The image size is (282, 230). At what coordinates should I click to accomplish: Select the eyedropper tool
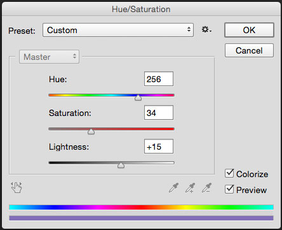pyautogui.click(x=173, y=188)
